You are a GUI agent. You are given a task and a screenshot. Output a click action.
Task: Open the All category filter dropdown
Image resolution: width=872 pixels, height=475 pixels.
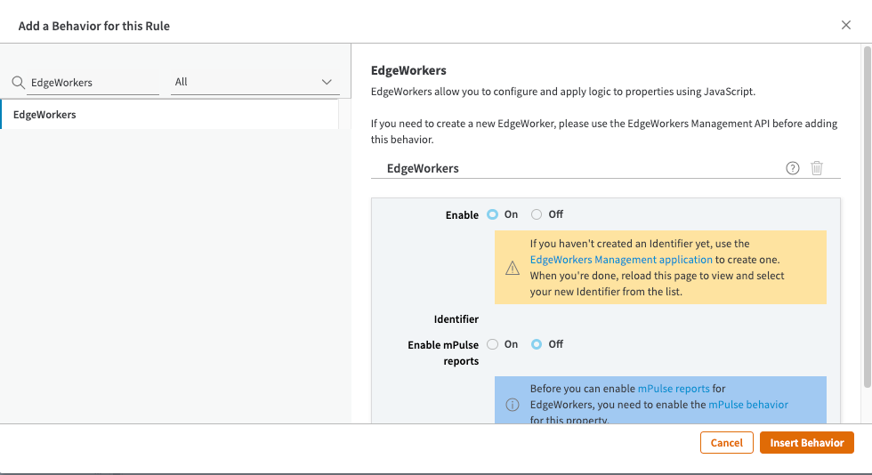[254, 82]
